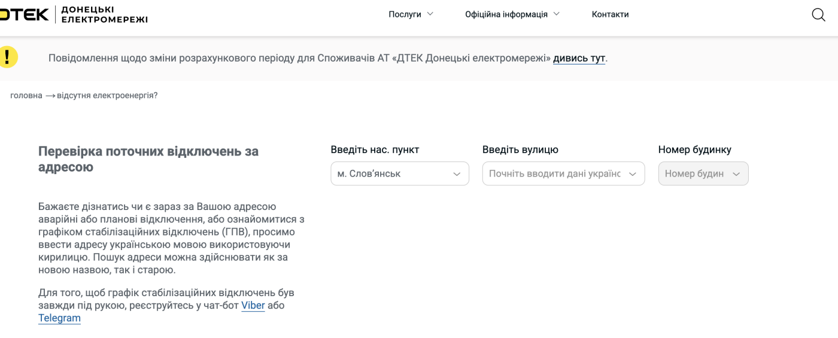The height and width of the screenshot is (338, 838).
Task: Open the Telegram chat-bot link
Action: (59, 318)
